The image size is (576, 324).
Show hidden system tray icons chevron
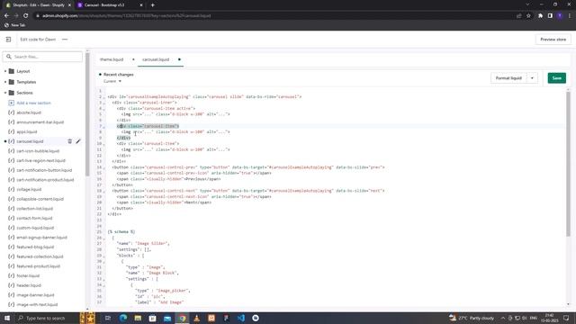(503, 318)
